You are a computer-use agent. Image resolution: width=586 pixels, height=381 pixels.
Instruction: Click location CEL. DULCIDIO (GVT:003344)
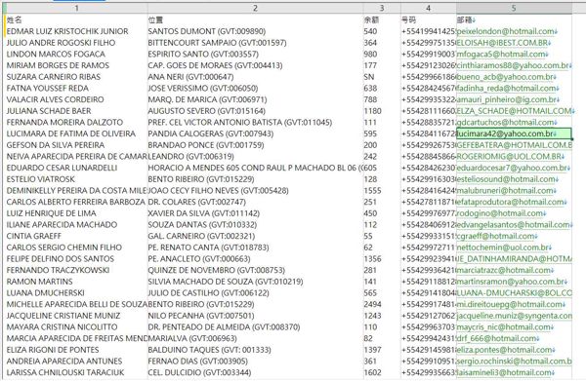(x=199, y=372)
